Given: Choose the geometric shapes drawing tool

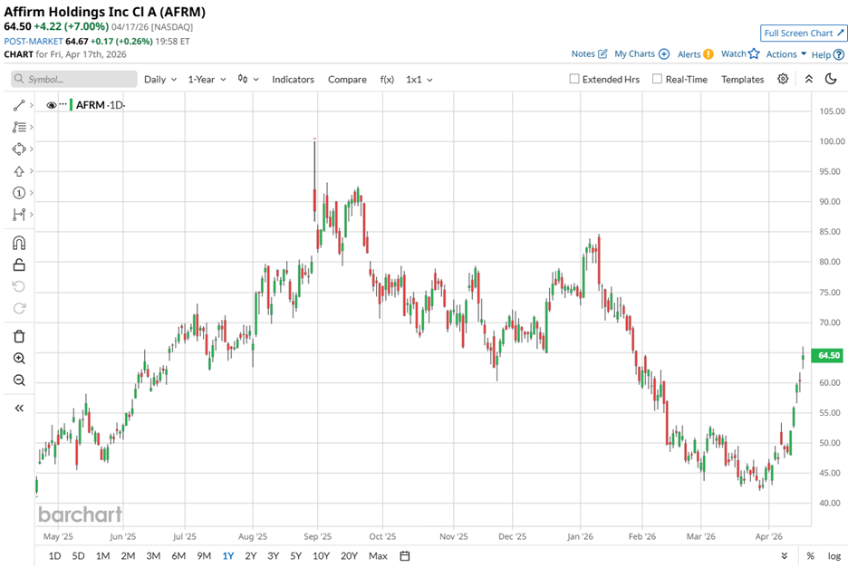Looking at the screenshot, I should (x=19, y=149).
